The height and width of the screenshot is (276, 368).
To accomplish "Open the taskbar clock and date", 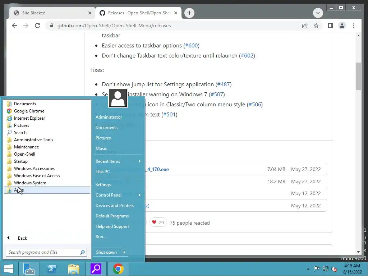I will click(x=352, y=269).
